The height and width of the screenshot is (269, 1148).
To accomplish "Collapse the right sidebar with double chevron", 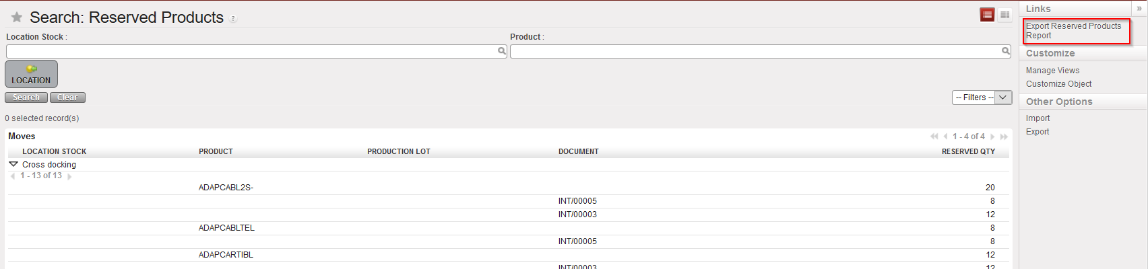I will (x=1139, y=9).
